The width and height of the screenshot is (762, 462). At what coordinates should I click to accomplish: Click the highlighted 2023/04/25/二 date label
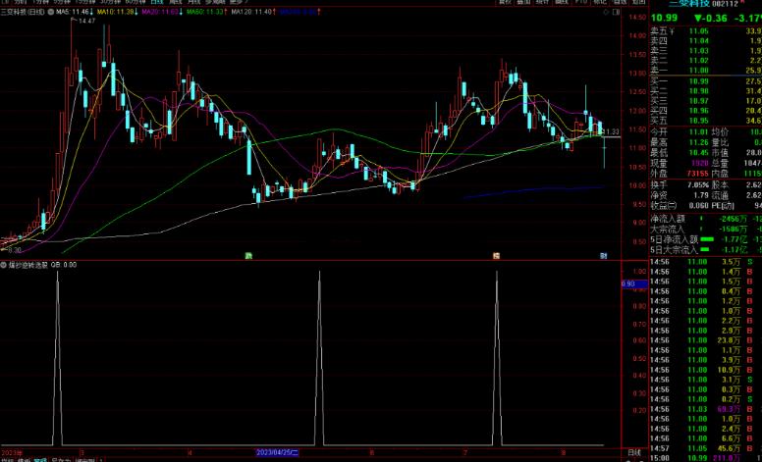278,453
